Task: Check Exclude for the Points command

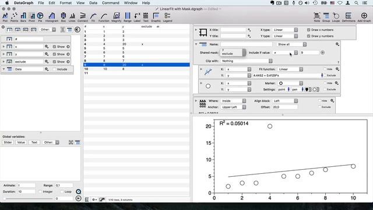Action: [325, 89]
